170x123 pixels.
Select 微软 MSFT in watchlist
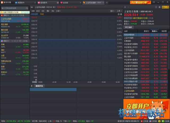pyautogui.click(x=15, y=51)
